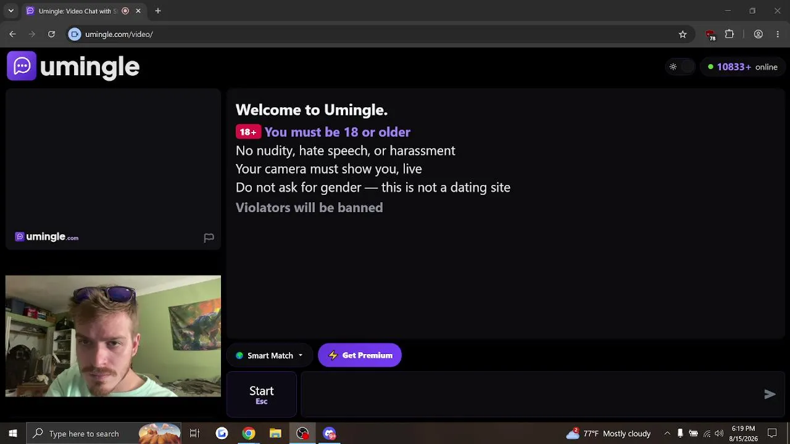
Task: Click the umingle.com watermark in the stranger video panel
Action: point(47,237)
